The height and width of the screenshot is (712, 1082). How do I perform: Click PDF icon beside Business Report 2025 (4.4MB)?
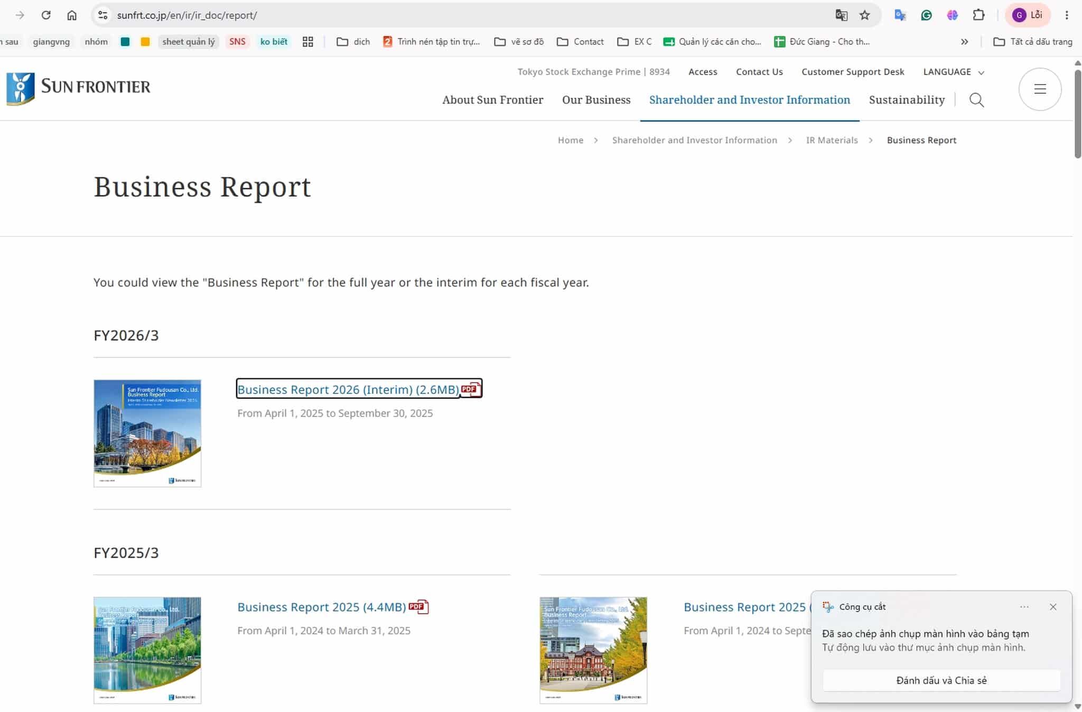click(x=418, y=606)
